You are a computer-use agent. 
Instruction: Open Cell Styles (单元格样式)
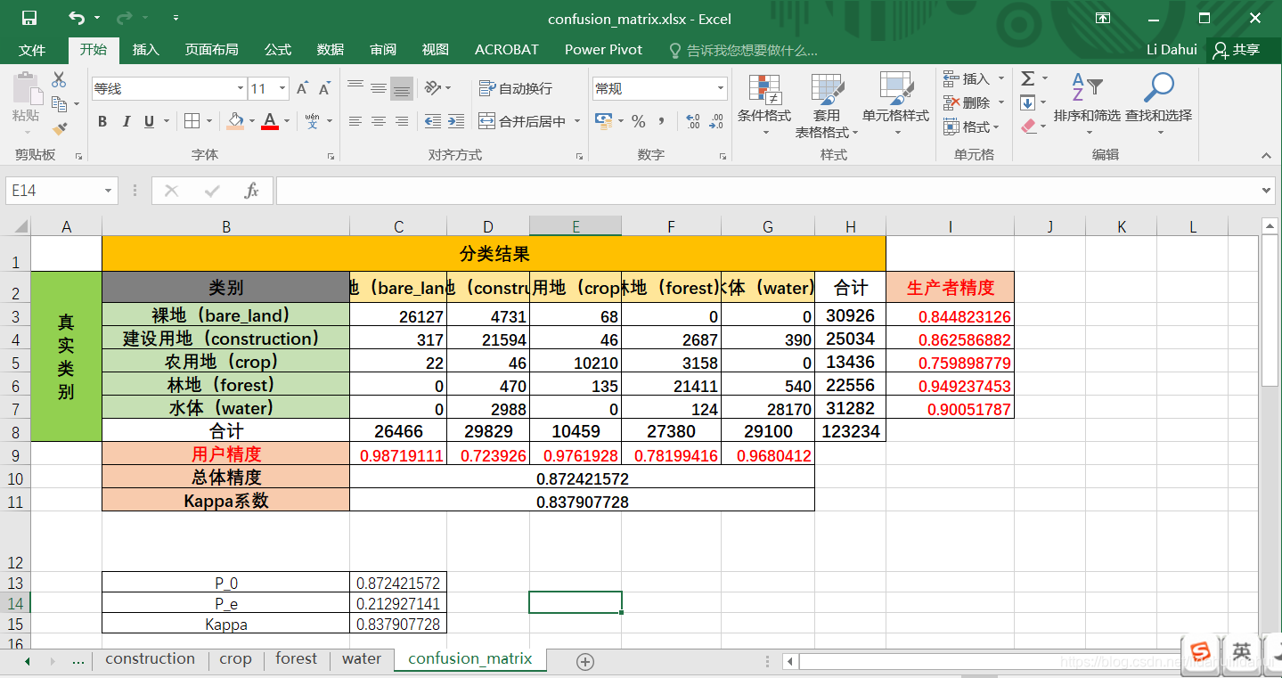coord(895,105)
